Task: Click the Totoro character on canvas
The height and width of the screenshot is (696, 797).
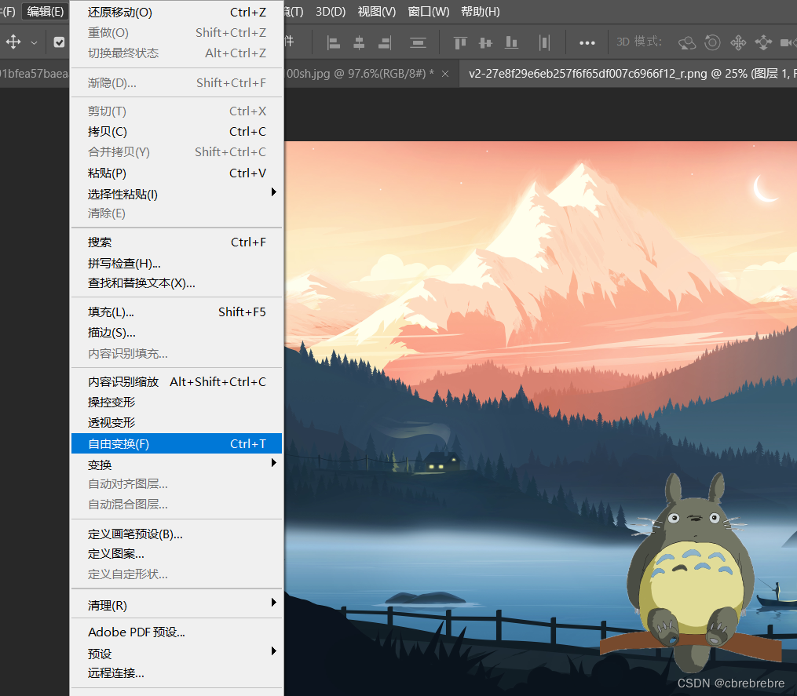Action: tap(690, 571)
